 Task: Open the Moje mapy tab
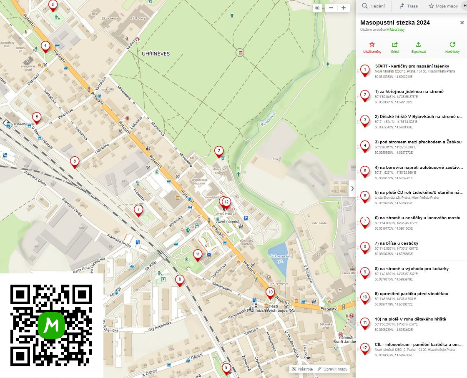pyautogui.click(x=443, y=6)
